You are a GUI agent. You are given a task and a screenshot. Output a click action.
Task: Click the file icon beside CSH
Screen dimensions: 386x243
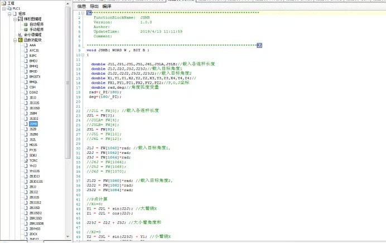[26, 87]
